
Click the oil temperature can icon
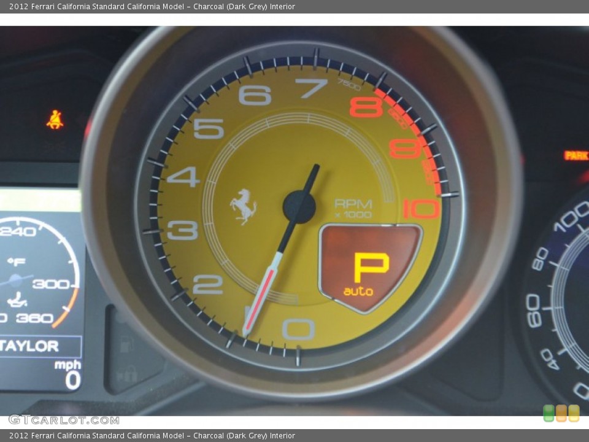(17, 300)
